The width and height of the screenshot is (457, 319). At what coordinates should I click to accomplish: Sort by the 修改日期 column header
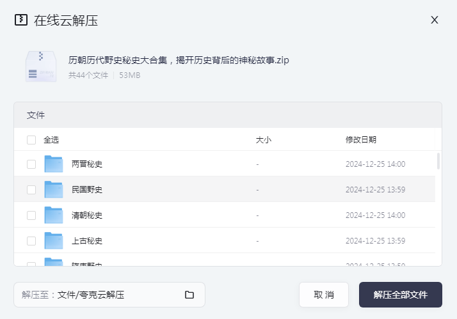click(360, 140)
